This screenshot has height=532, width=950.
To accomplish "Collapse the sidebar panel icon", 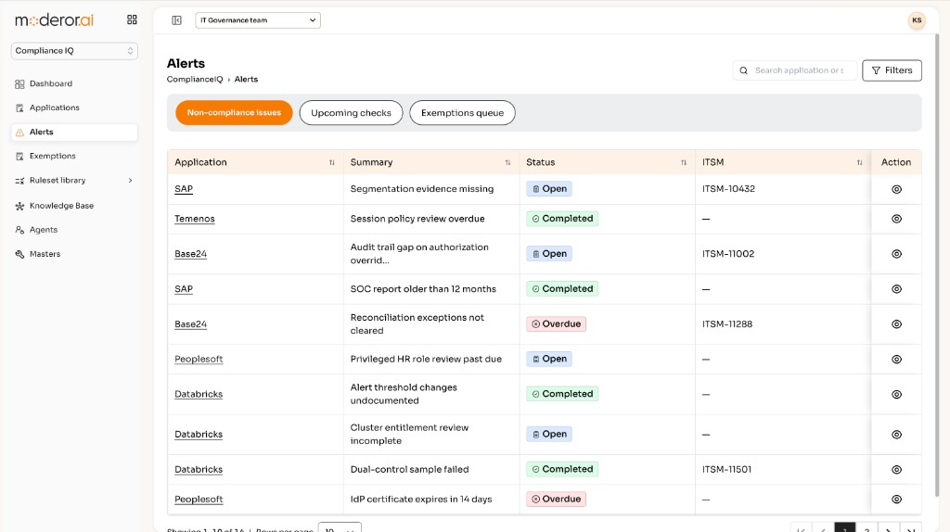I will [x=176, y=20].
